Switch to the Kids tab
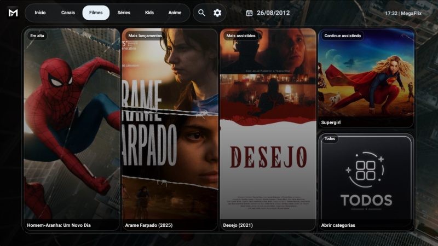 [149, 13]
